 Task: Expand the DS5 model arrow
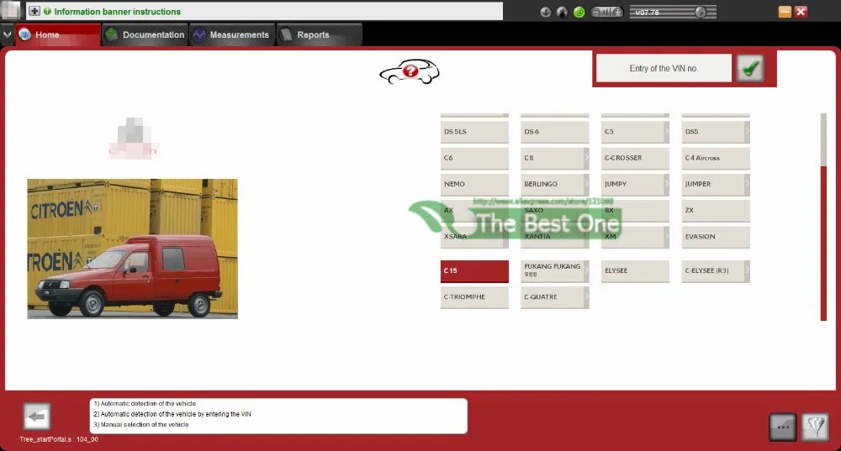747,132
